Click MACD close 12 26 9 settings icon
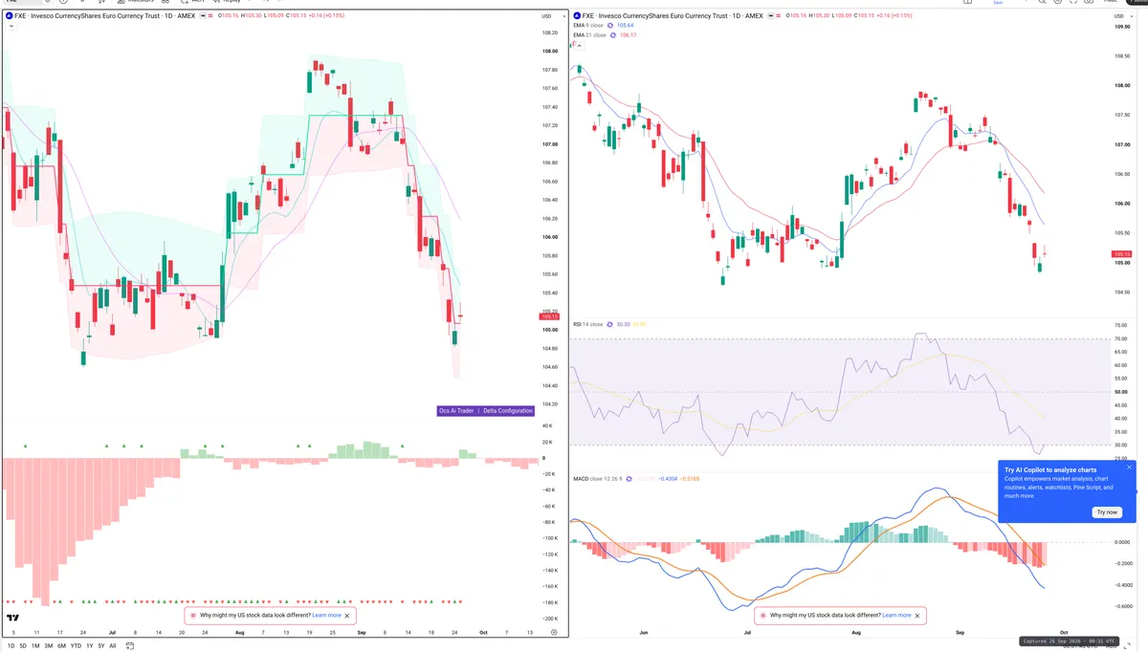Screen dimensions: 1148x652 pos(629,479)
